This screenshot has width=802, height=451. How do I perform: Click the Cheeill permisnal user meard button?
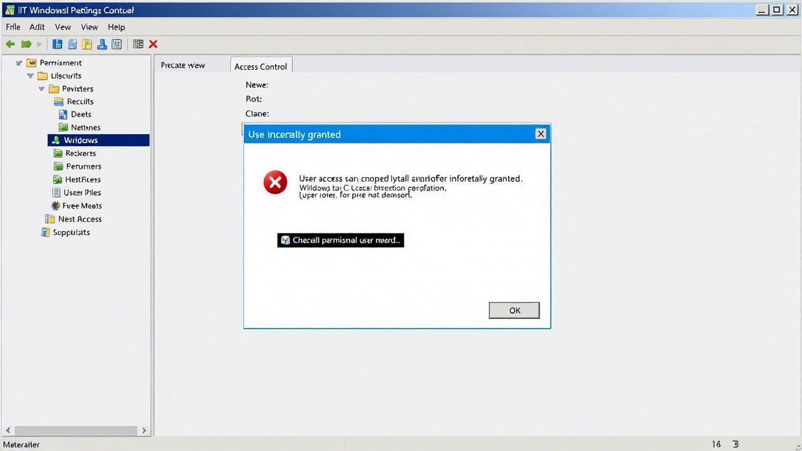tap(341, 240)
